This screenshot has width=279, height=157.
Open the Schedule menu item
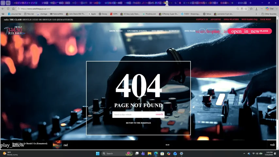click(174, 31)
